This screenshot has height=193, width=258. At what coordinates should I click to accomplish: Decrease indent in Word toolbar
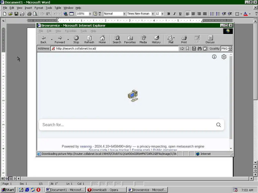(224, 14)
